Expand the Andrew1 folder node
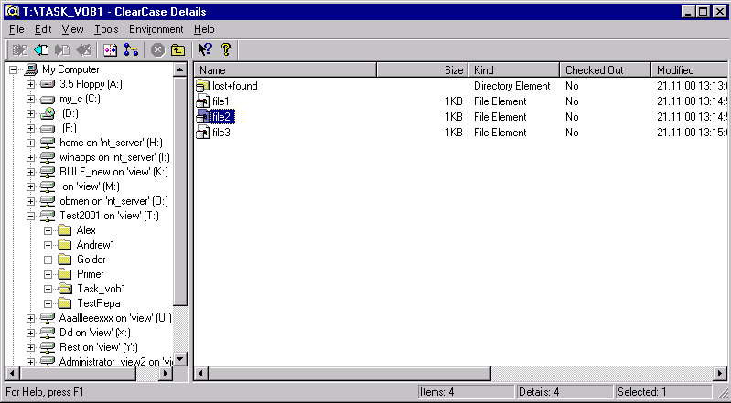Image resolution: width=731 pixels, height=403 pixels. click(48, 245)
